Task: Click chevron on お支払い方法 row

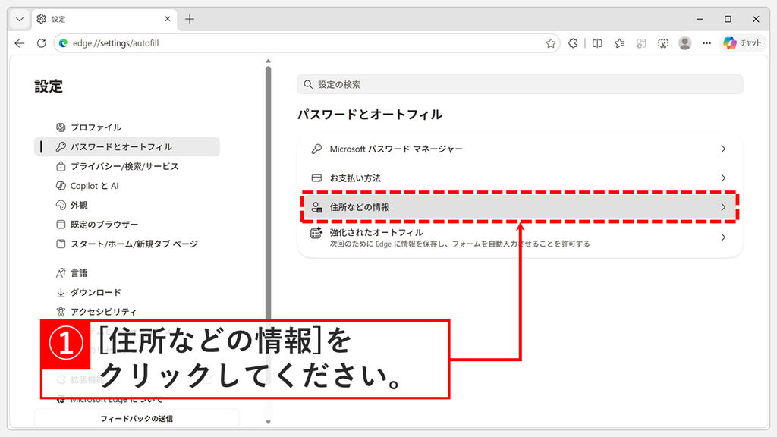Action: [x=723, y=178]
